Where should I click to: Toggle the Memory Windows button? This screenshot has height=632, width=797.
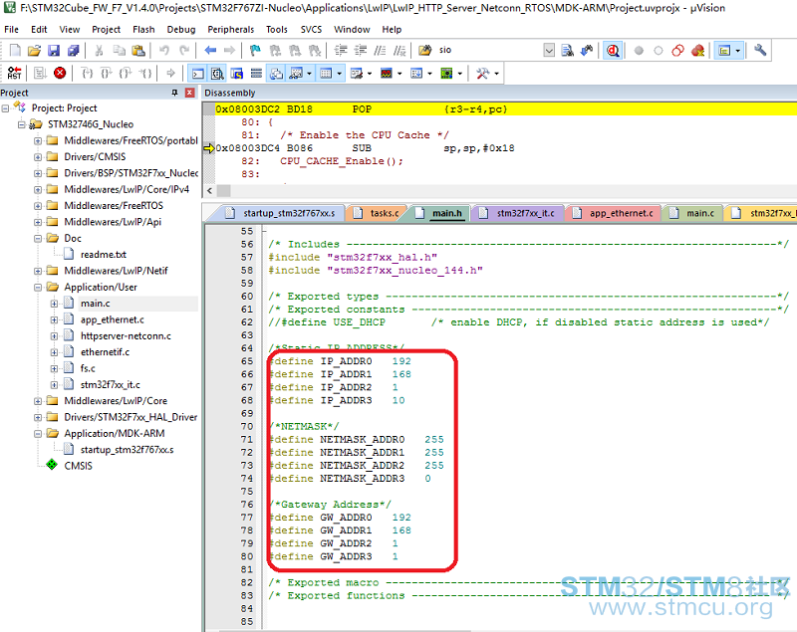[326, 74]
